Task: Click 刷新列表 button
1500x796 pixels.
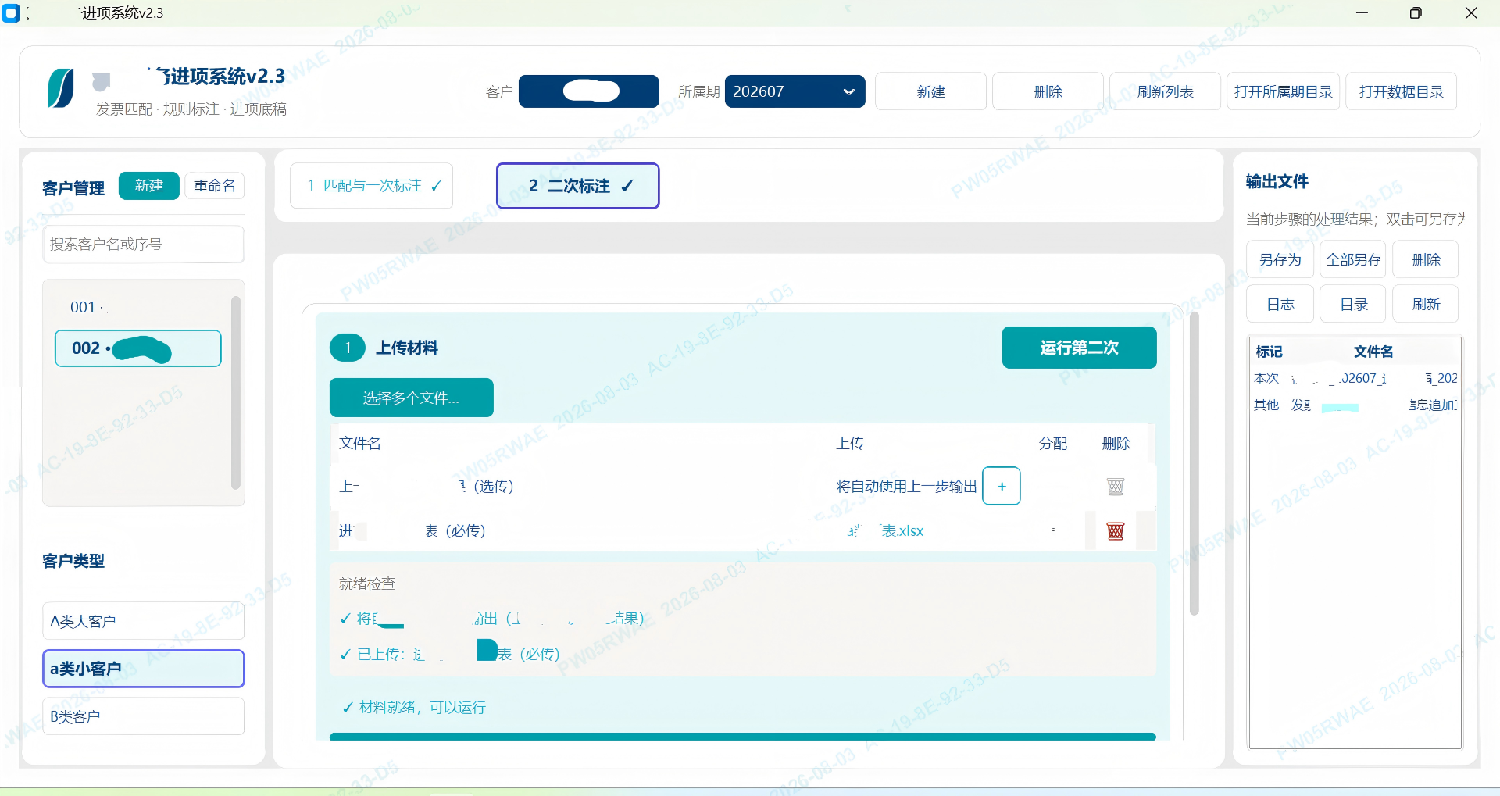Action: click(x=1165, y=91)
